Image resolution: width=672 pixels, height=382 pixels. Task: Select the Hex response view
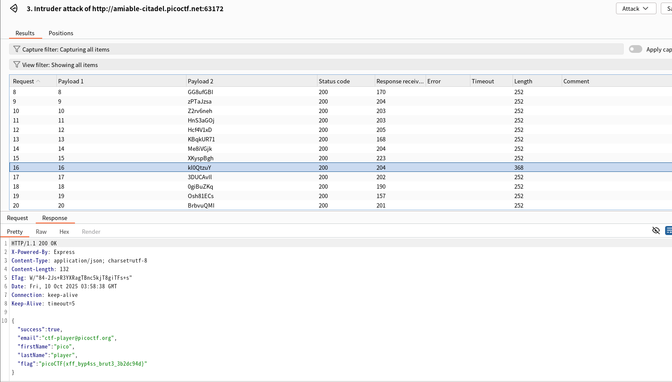click(x=64, y=232)
